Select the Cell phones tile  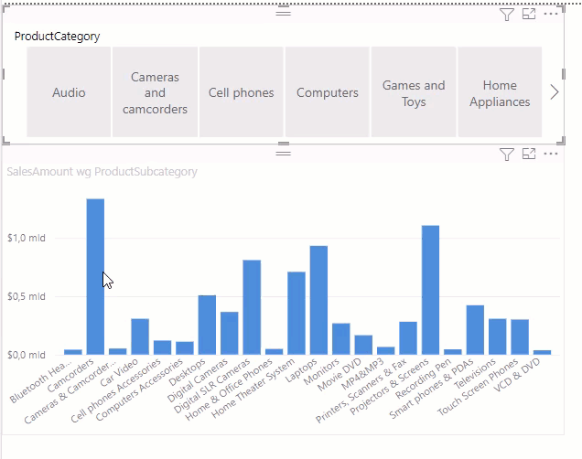(x=242, y=92)
